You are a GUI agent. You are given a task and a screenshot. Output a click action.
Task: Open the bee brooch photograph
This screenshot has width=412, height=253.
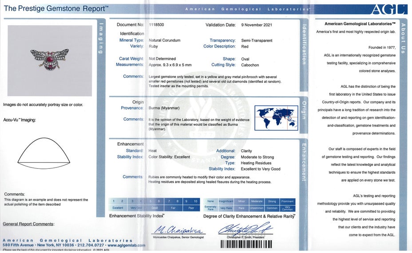pyautogui.click(x=50, y=61)
